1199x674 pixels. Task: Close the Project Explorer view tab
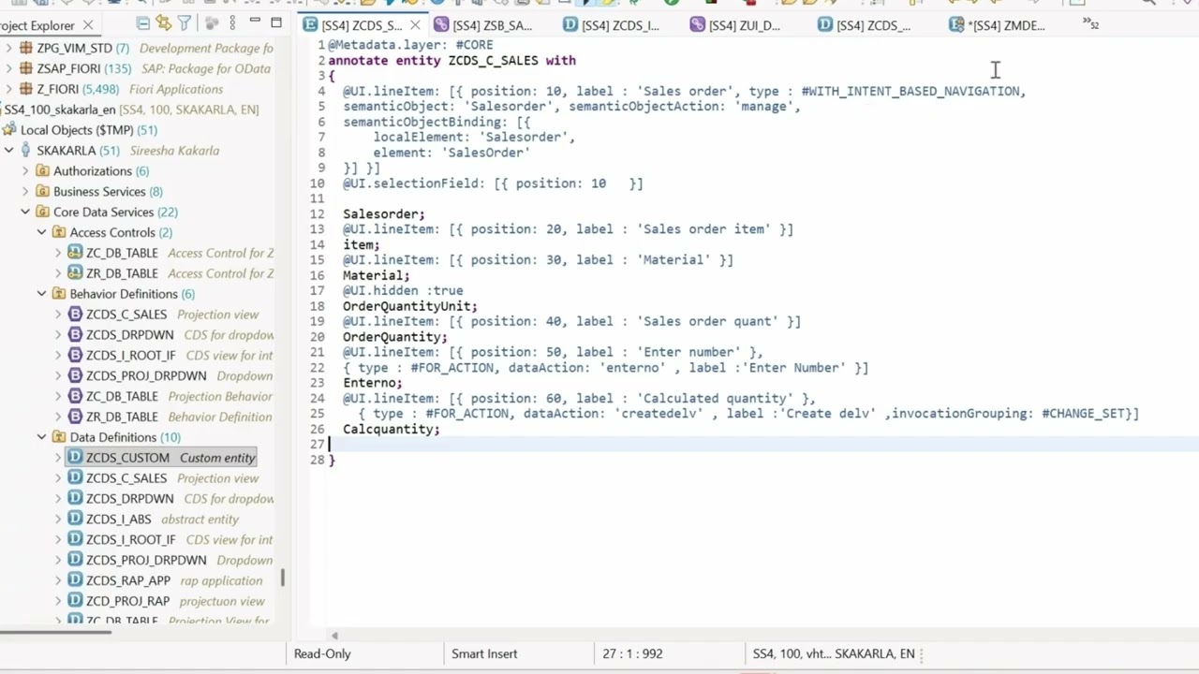[88, 25]
